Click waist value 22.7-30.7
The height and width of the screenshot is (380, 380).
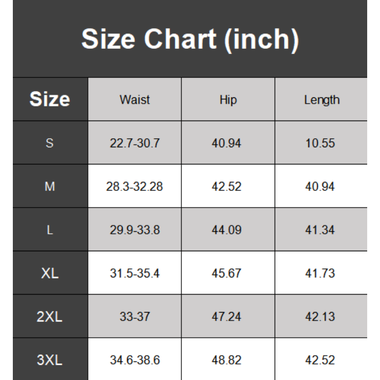134,143
